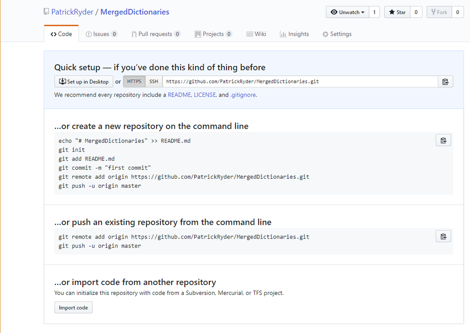Follow the README recommendation link
Image resolution: width=470 pixels, height=333 pixels.
point(179,95)
